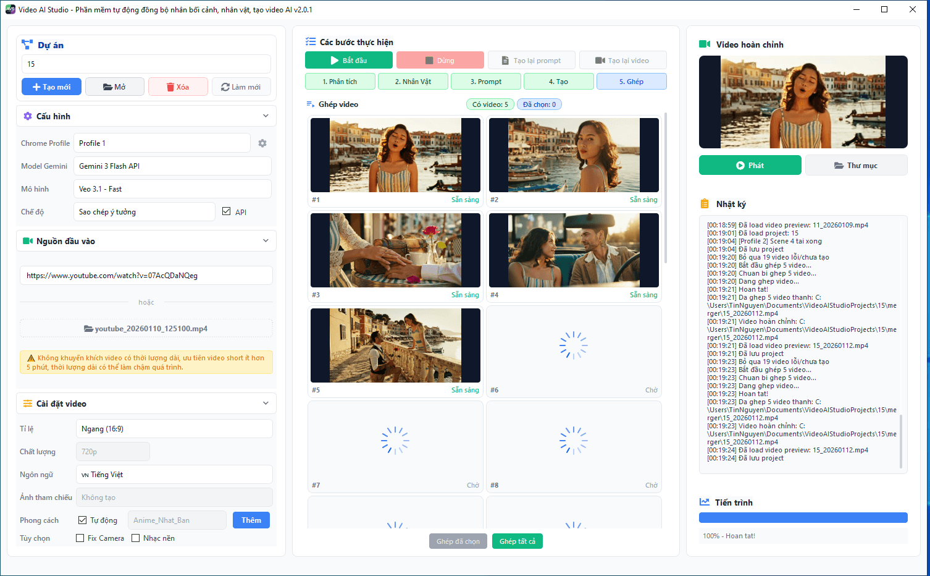Viewport: 930px width, 576px height.
Task: Select video thumbnail #1 marked Sẵn sàng
Action: click(395, 155)
